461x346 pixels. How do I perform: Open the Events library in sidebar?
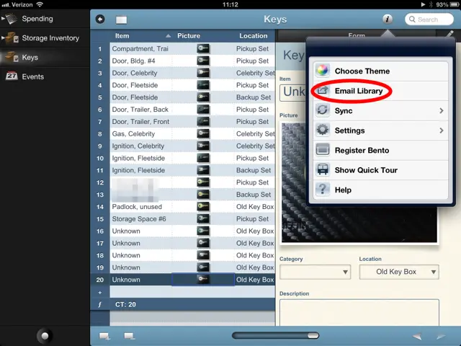[x=32, y=76]
